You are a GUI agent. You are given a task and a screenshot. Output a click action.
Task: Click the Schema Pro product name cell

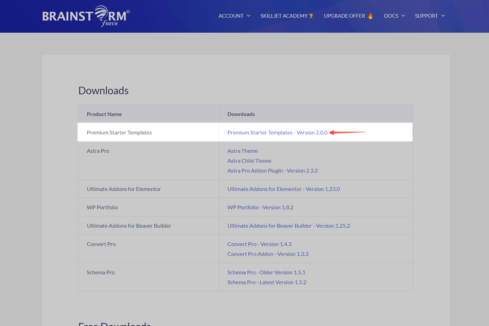pyautogui.click(x=149, y=277)
